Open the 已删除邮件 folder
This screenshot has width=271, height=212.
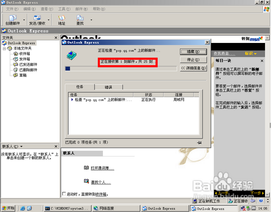tap(28, 70)
